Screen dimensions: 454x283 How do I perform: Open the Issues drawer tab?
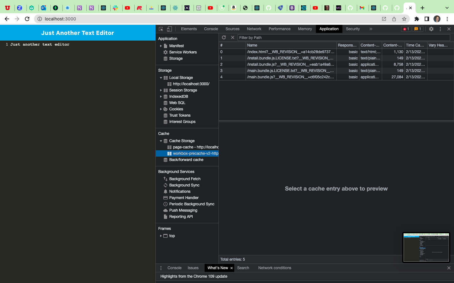(x=193, y=268)
